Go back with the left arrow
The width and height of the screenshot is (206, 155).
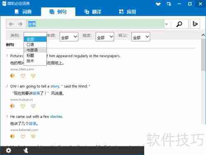click(x=11, y=24)
